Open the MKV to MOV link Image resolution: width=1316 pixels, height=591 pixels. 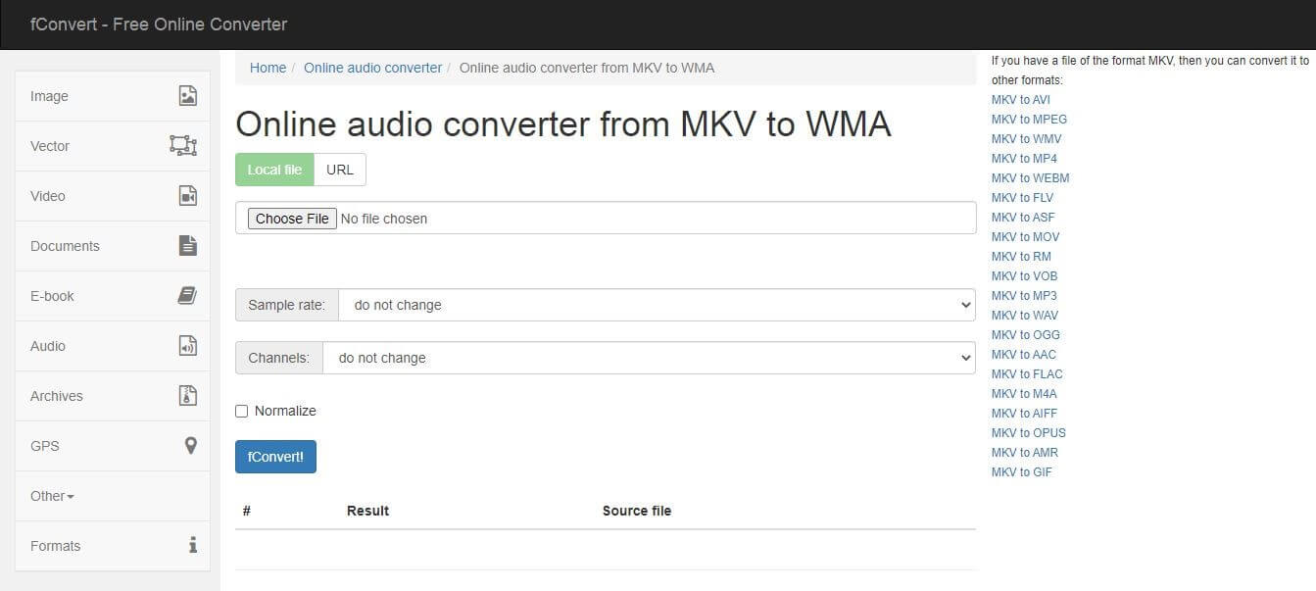[1025, 237]
